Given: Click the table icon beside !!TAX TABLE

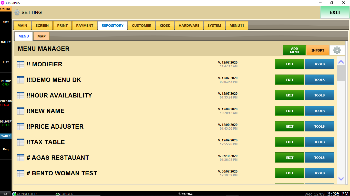Looking at the screenshot, I should pyautogui.click(x=21, y=142).
